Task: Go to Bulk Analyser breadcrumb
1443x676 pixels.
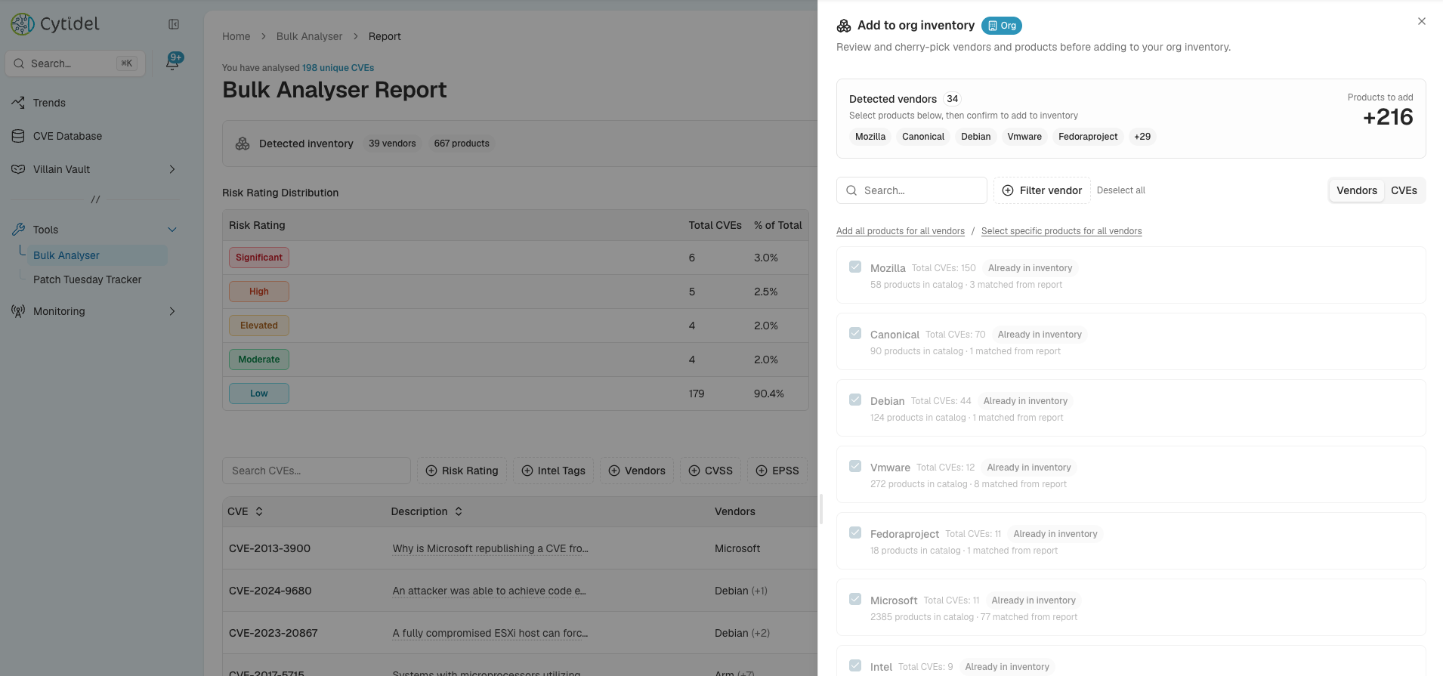Action: click(x=309, y=36)
